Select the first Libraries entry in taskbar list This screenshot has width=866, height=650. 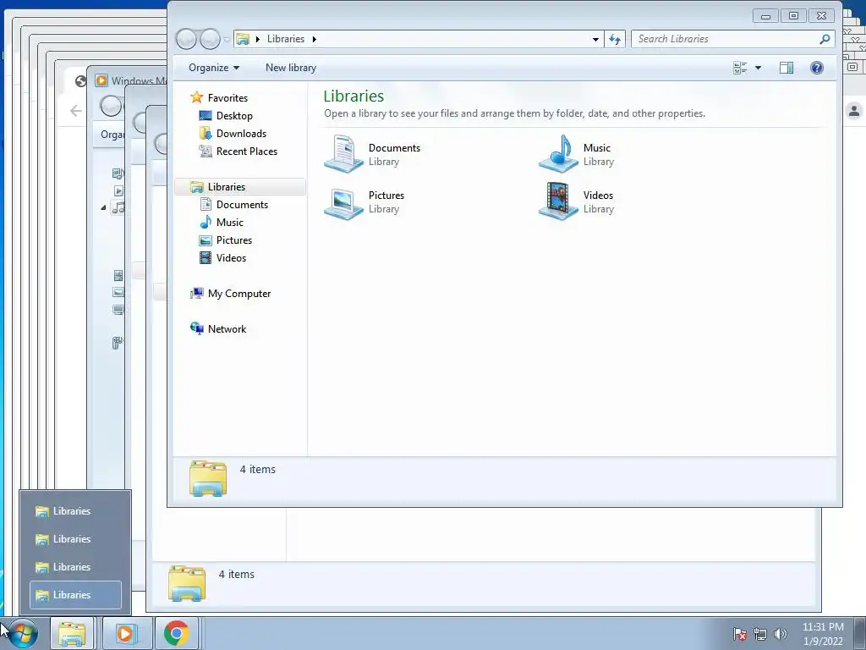click(75, 510)
